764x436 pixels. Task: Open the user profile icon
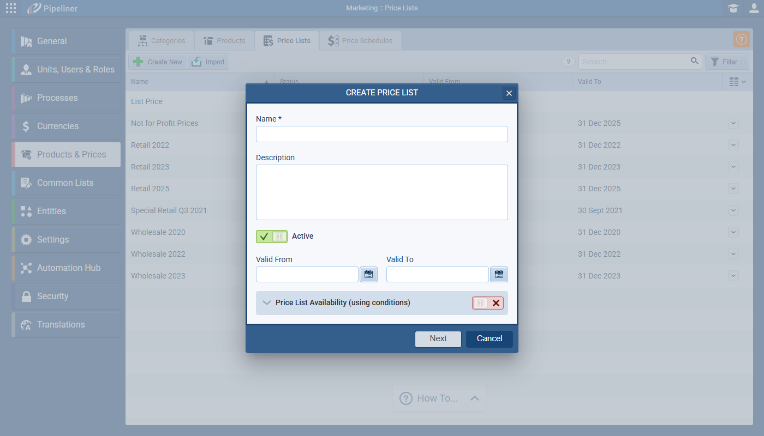point(754,8)
